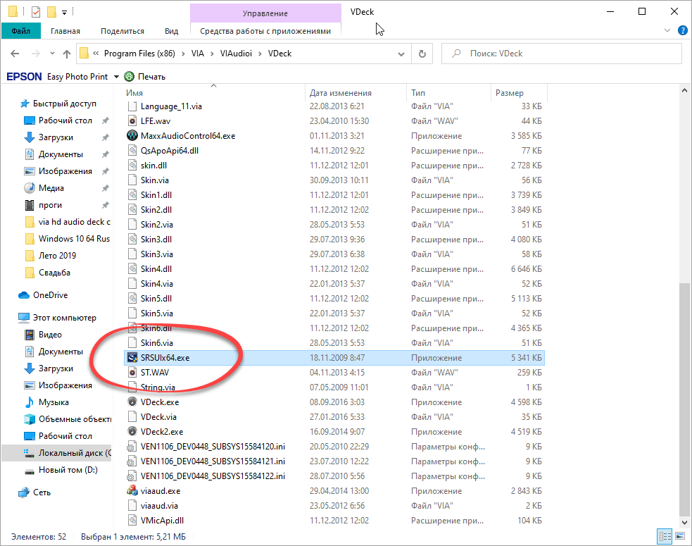Select the SRSUIx64.exe application icon
692x546 pixels.
click(x=132, y=358)
